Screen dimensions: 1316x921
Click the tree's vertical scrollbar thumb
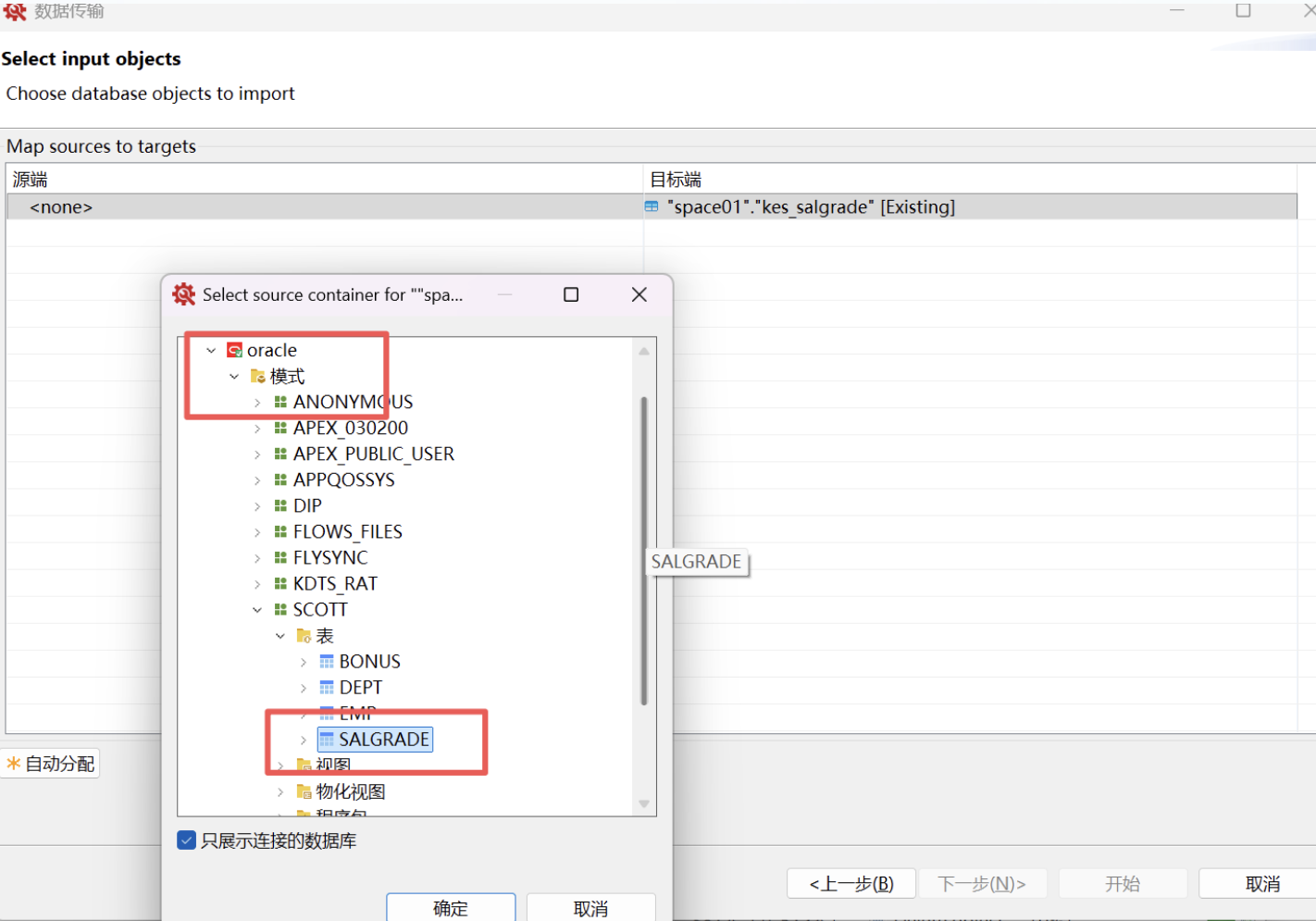pyautogui.click(x=644, y=551)
